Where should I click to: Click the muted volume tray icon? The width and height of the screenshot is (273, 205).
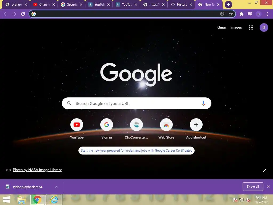[248, 200]
